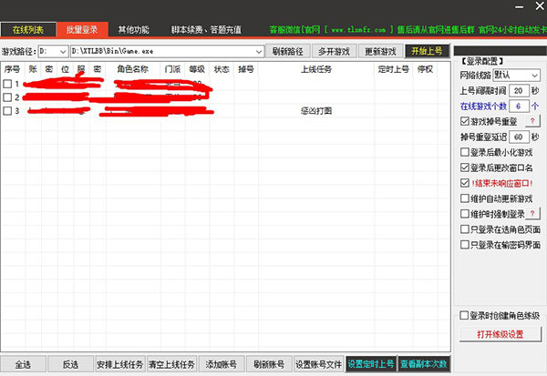Click the 掉号 column header
Screen dimensions: 547x376
(246, 69)
